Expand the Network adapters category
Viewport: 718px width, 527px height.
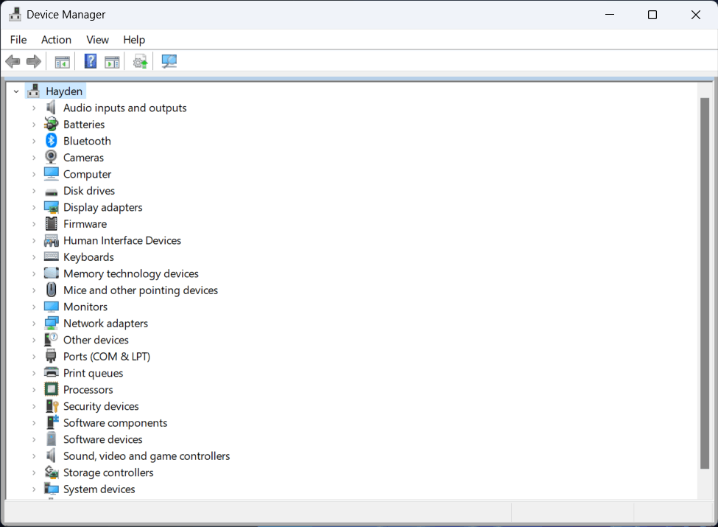[34, 323]
